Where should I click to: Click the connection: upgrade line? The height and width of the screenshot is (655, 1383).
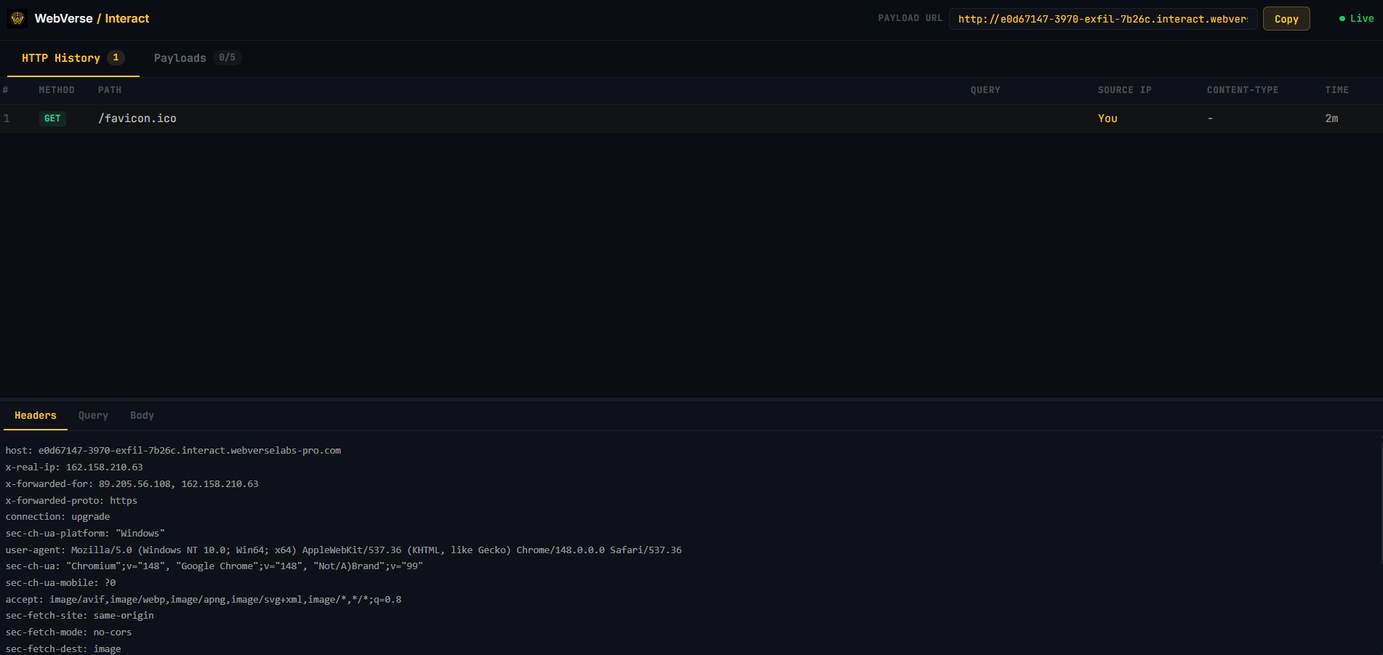[x=57, y=517]
